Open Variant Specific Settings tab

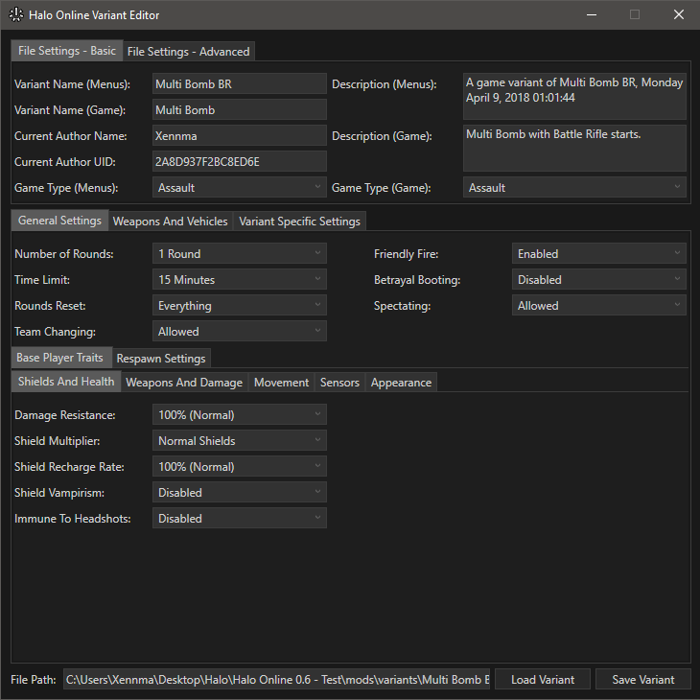(x=299, y=222)
